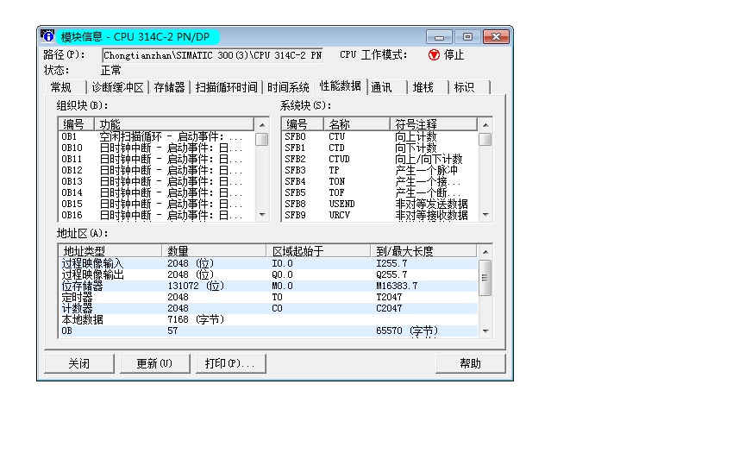Viewport: 745px width, 466px height.
Task: Click address area list scroll-down arrow
Action: point(485,331)
